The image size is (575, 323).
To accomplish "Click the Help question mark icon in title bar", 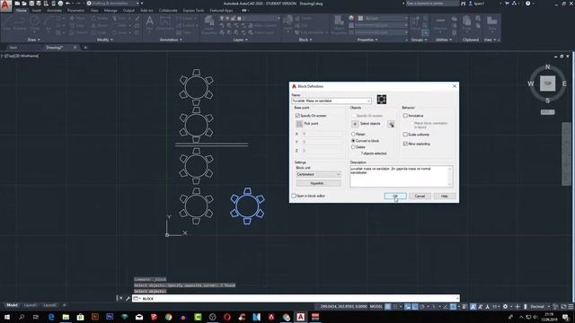I will (x=527, y=4).
